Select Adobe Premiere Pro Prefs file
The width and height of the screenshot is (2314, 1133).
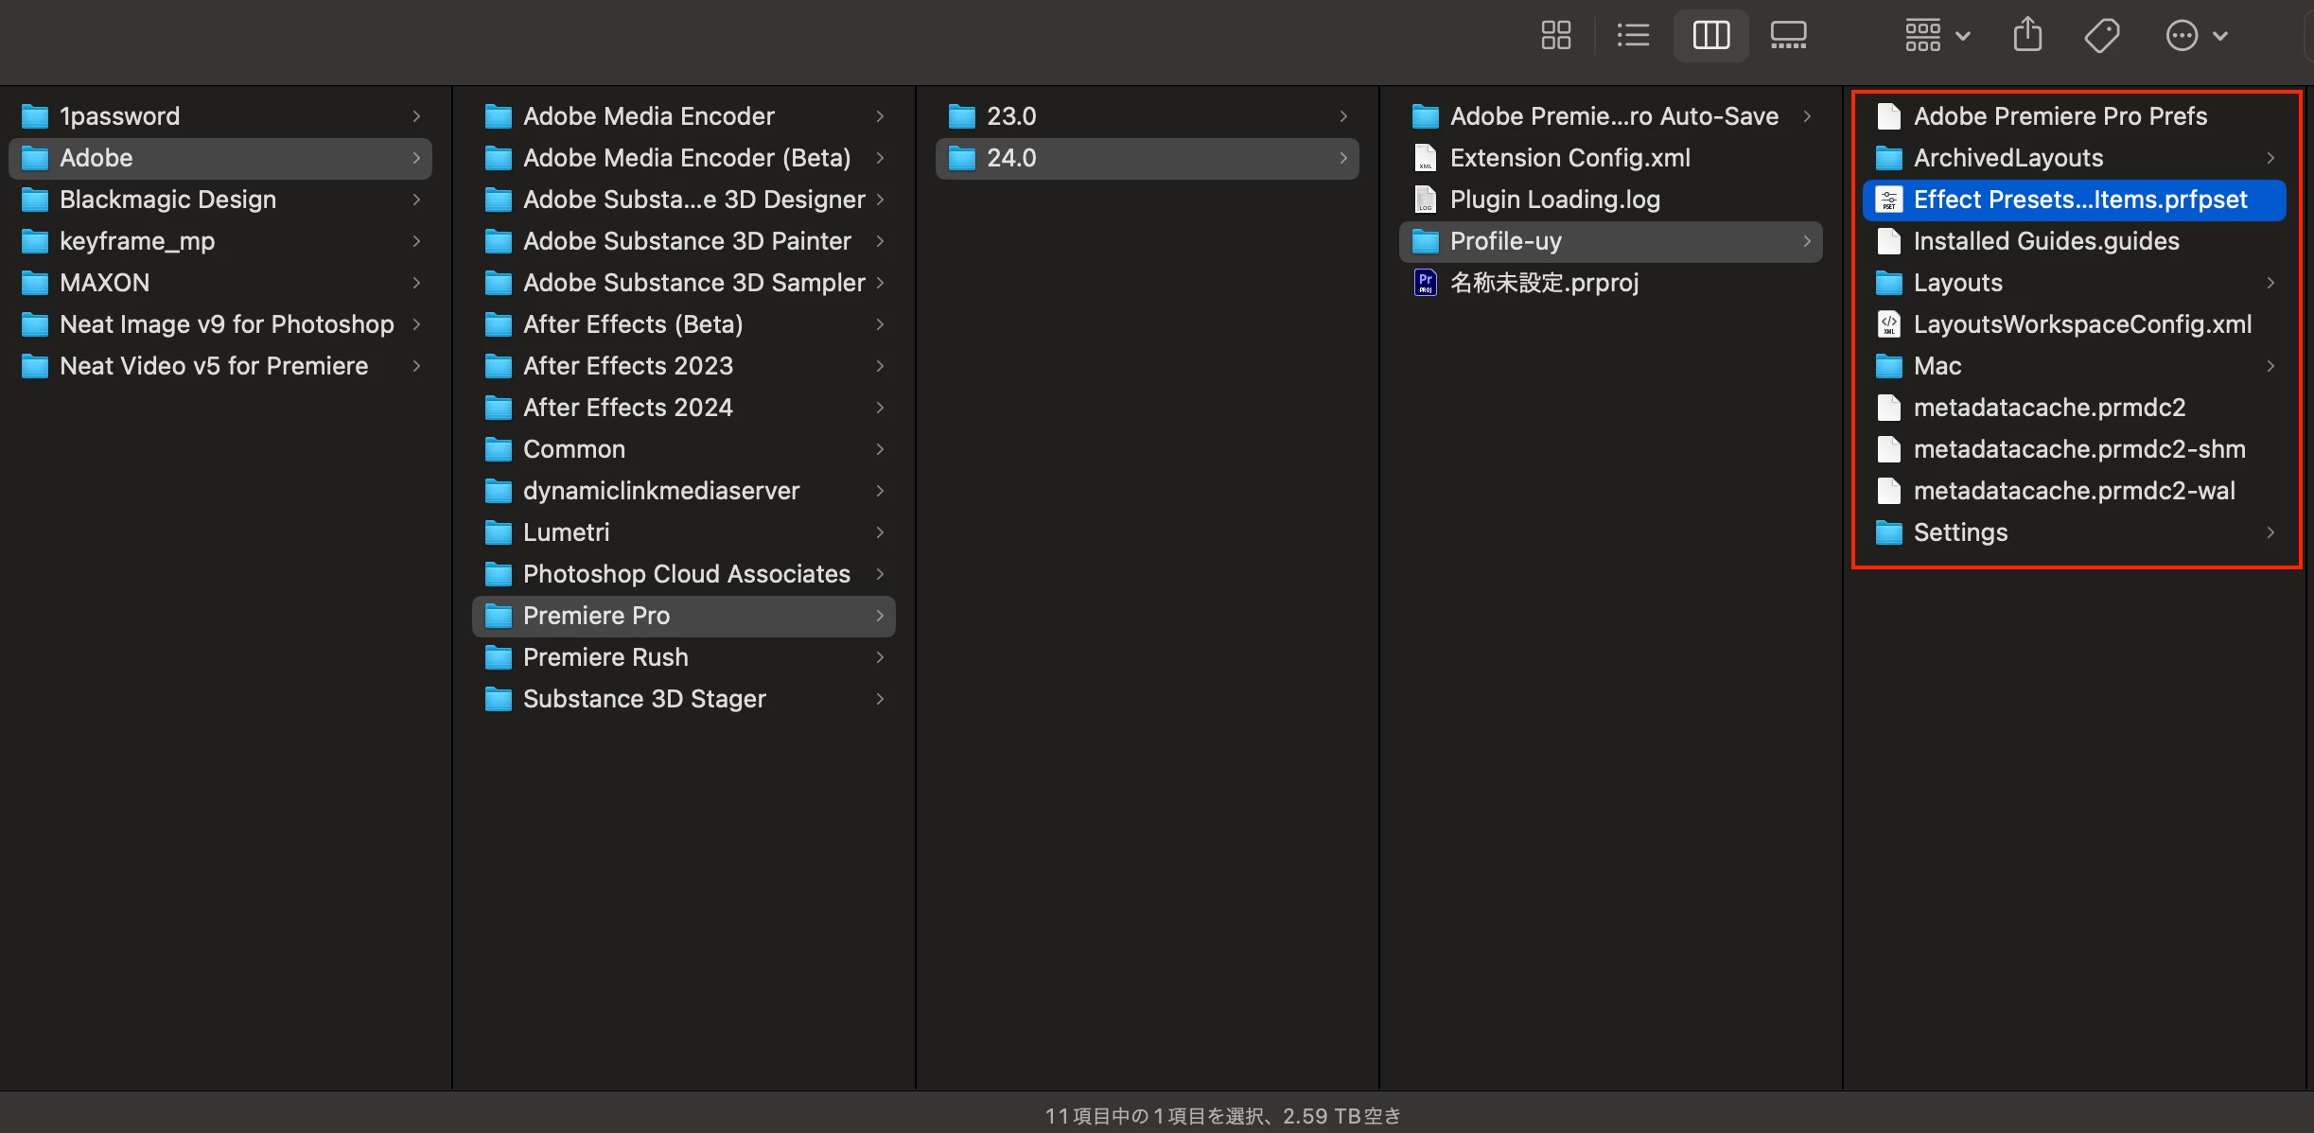click(x=2060, y=116)
